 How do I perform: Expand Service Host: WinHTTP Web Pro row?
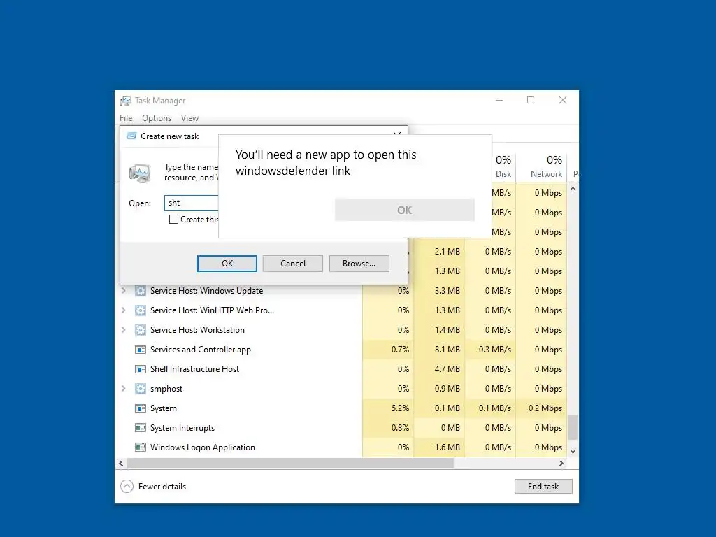pos(123,310)
